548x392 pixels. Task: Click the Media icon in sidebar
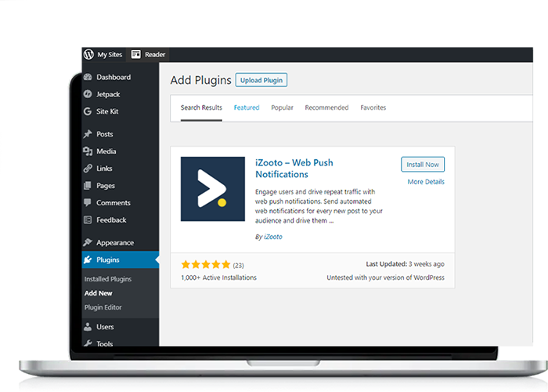pos(88,151)
